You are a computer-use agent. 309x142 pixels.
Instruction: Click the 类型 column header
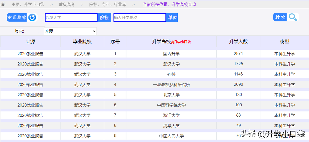[x=285, y=42]
